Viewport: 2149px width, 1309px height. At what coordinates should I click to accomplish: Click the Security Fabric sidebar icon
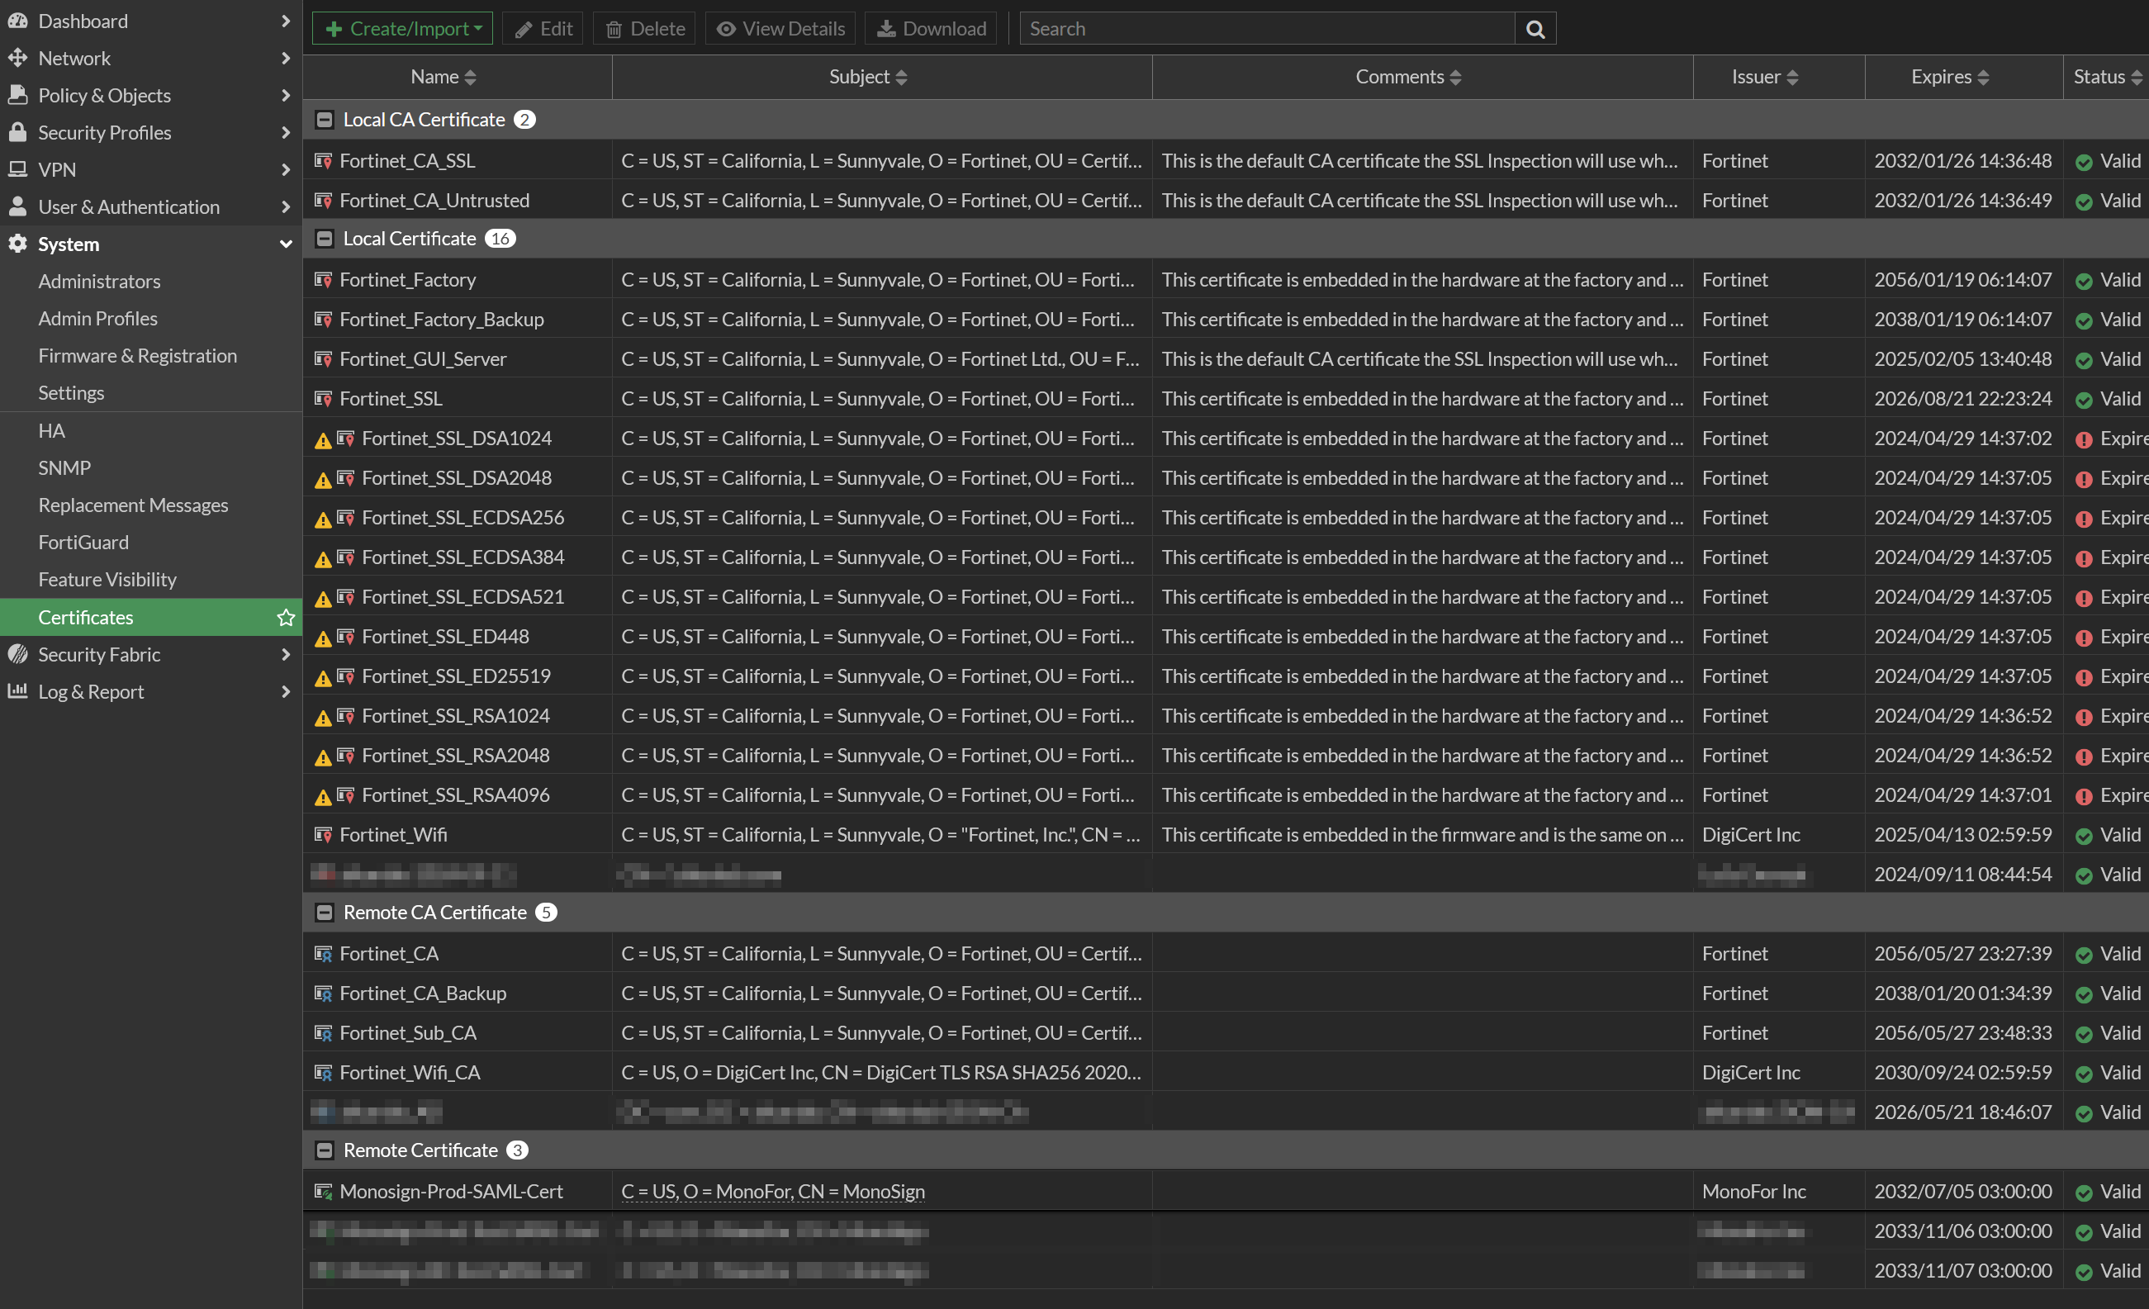pyautogui.click(x=17, y=654)
